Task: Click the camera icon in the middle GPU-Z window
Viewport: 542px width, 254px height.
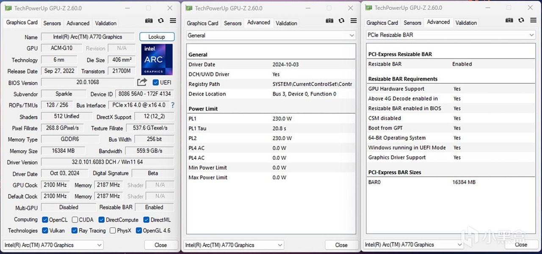Action: click(329, 21)
